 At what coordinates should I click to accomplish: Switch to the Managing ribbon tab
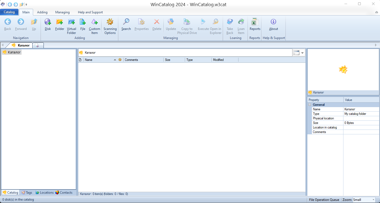click(62, 12)
